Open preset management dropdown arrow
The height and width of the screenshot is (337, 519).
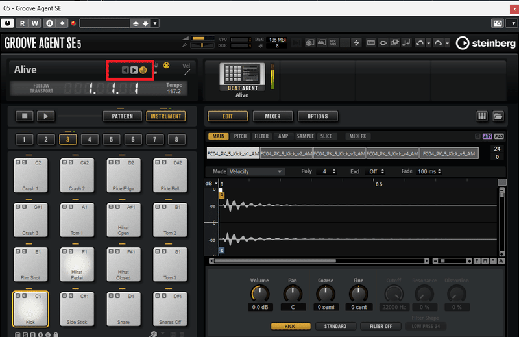pos(155,23)
